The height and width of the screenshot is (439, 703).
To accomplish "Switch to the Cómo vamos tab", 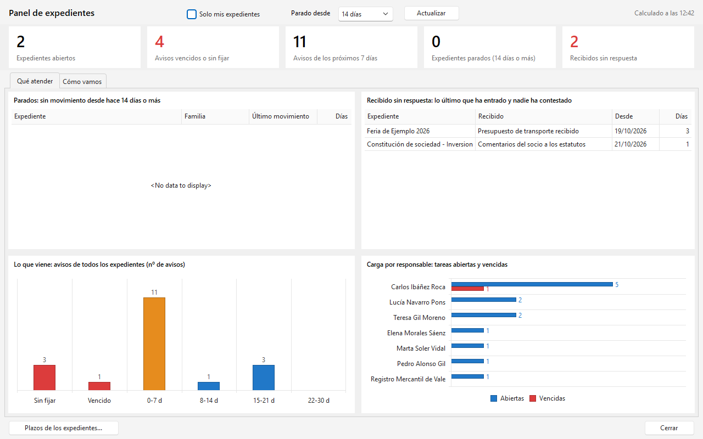I will pyautogui.click(x=82, y=81).
